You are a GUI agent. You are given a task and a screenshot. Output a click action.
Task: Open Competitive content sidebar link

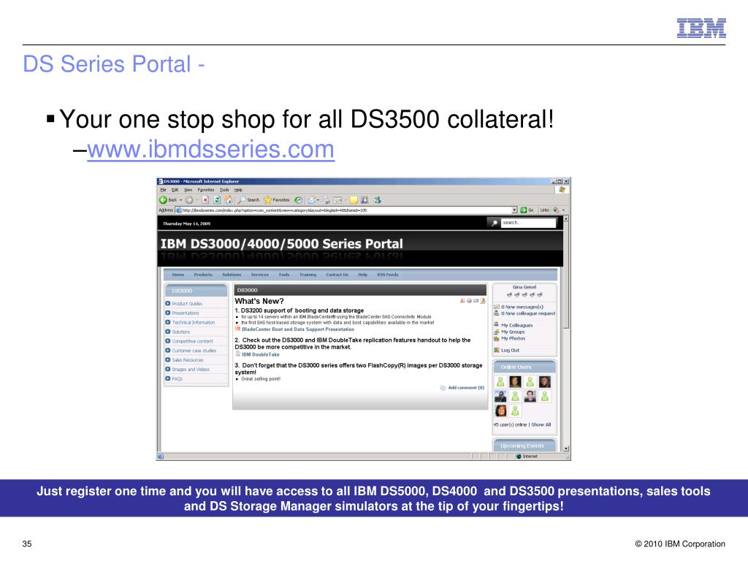pyautogui.click(x=192, y=342)
